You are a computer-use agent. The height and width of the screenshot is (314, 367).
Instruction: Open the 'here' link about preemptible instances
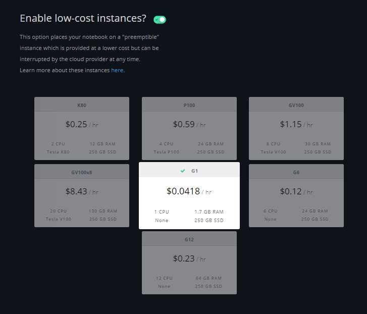(x=117, y=70)
